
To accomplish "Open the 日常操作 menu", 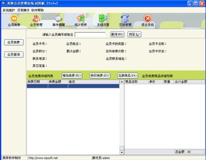I will point(23,10).
